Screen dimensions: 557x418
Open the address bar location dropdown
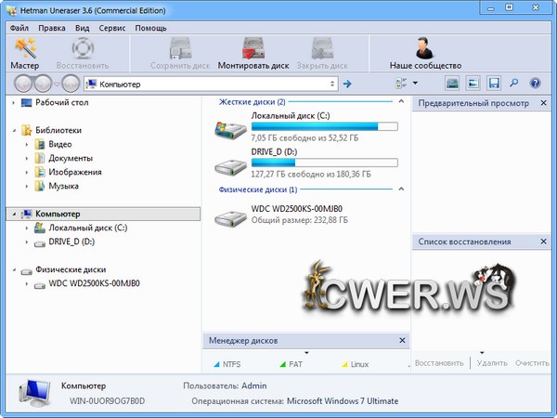click(x=332, y=84)
